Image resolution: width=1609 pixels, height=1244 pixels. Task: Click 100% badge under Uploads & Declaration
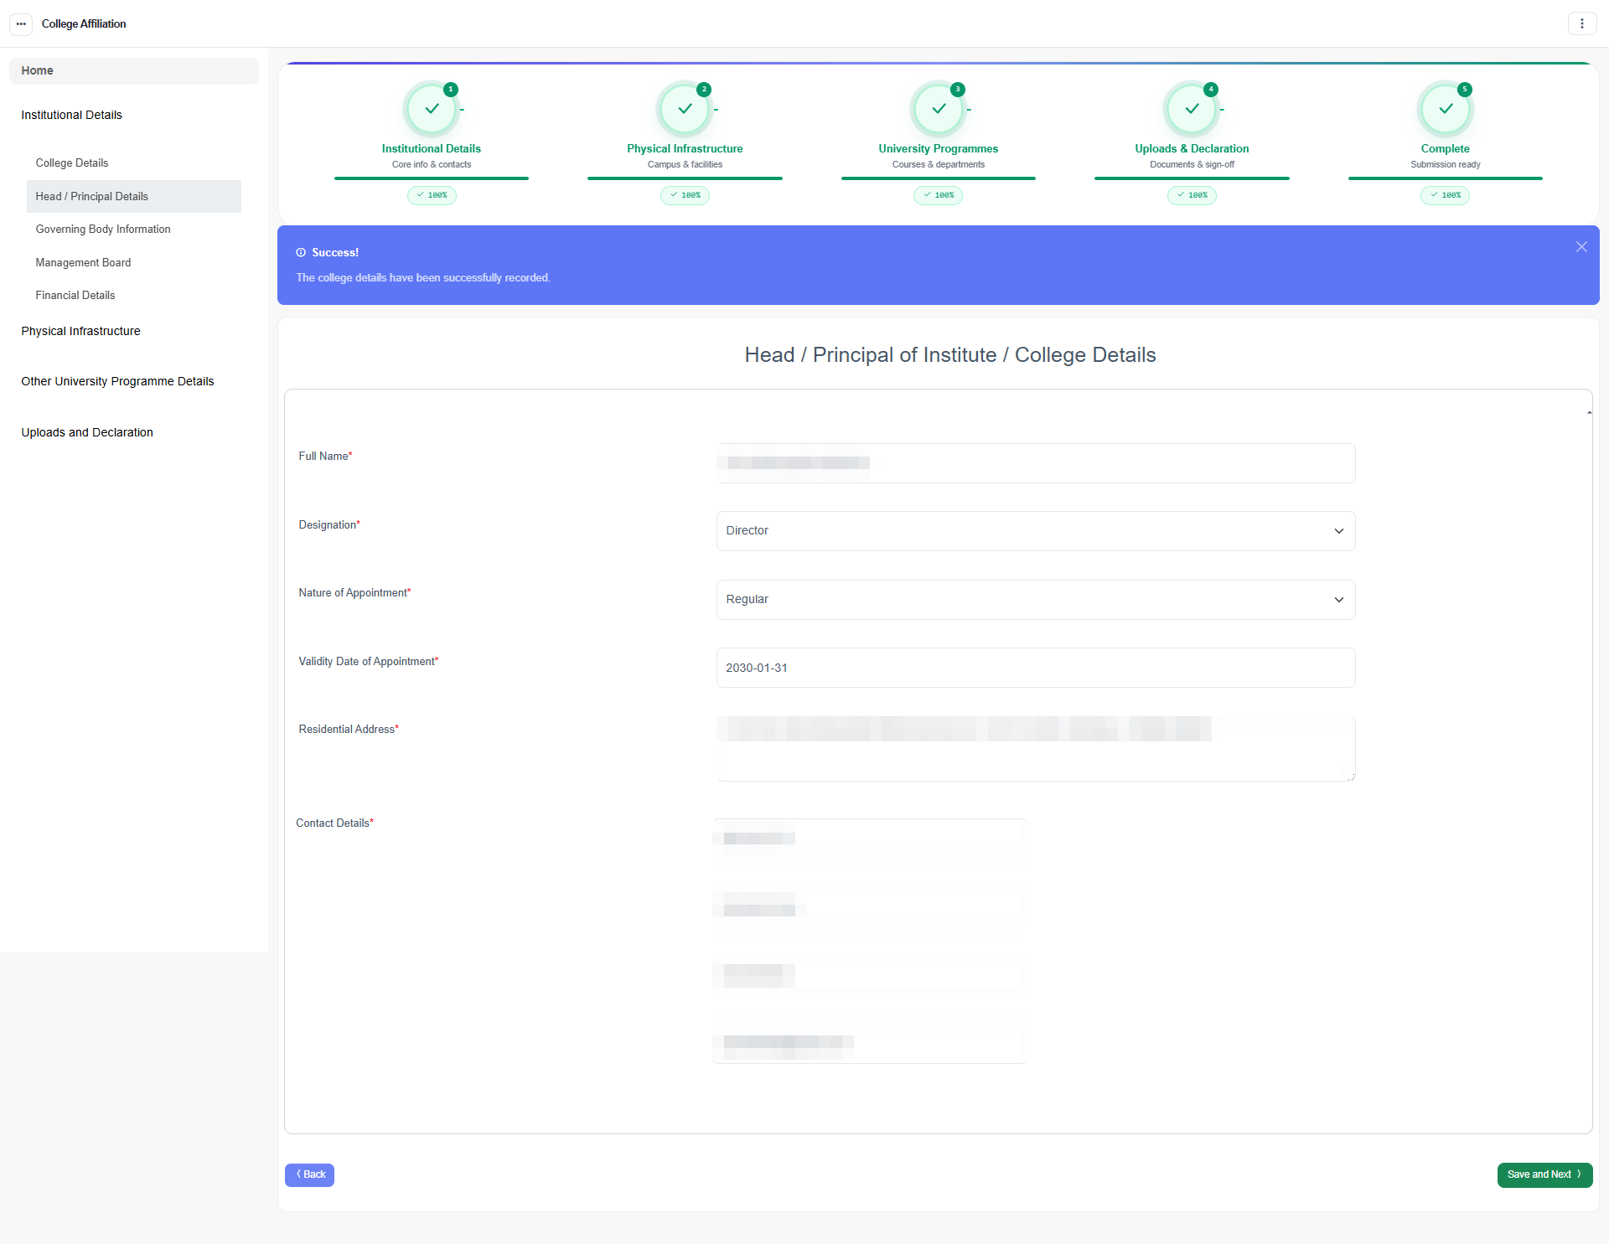[1192, 195]
